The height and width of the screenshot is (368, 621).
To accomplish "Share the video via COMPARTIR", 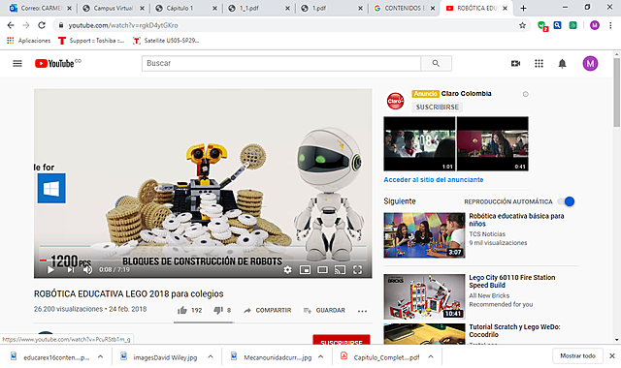I will [x=268, y=310].
